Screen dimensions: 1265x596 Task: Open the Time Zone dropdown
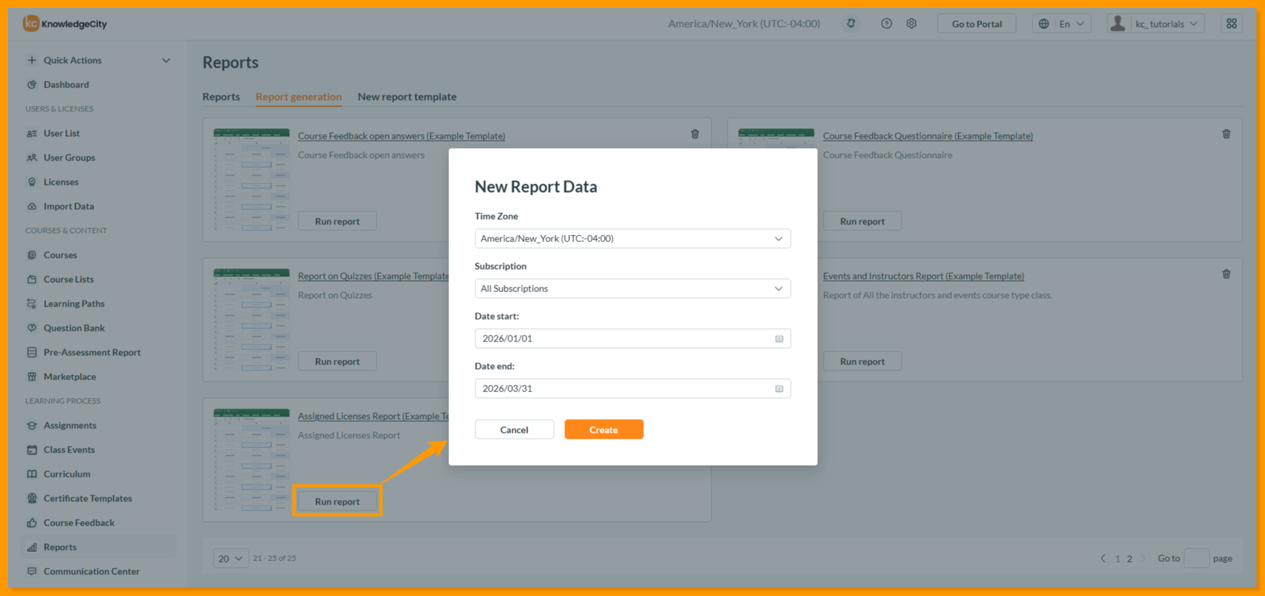[632, 239]
